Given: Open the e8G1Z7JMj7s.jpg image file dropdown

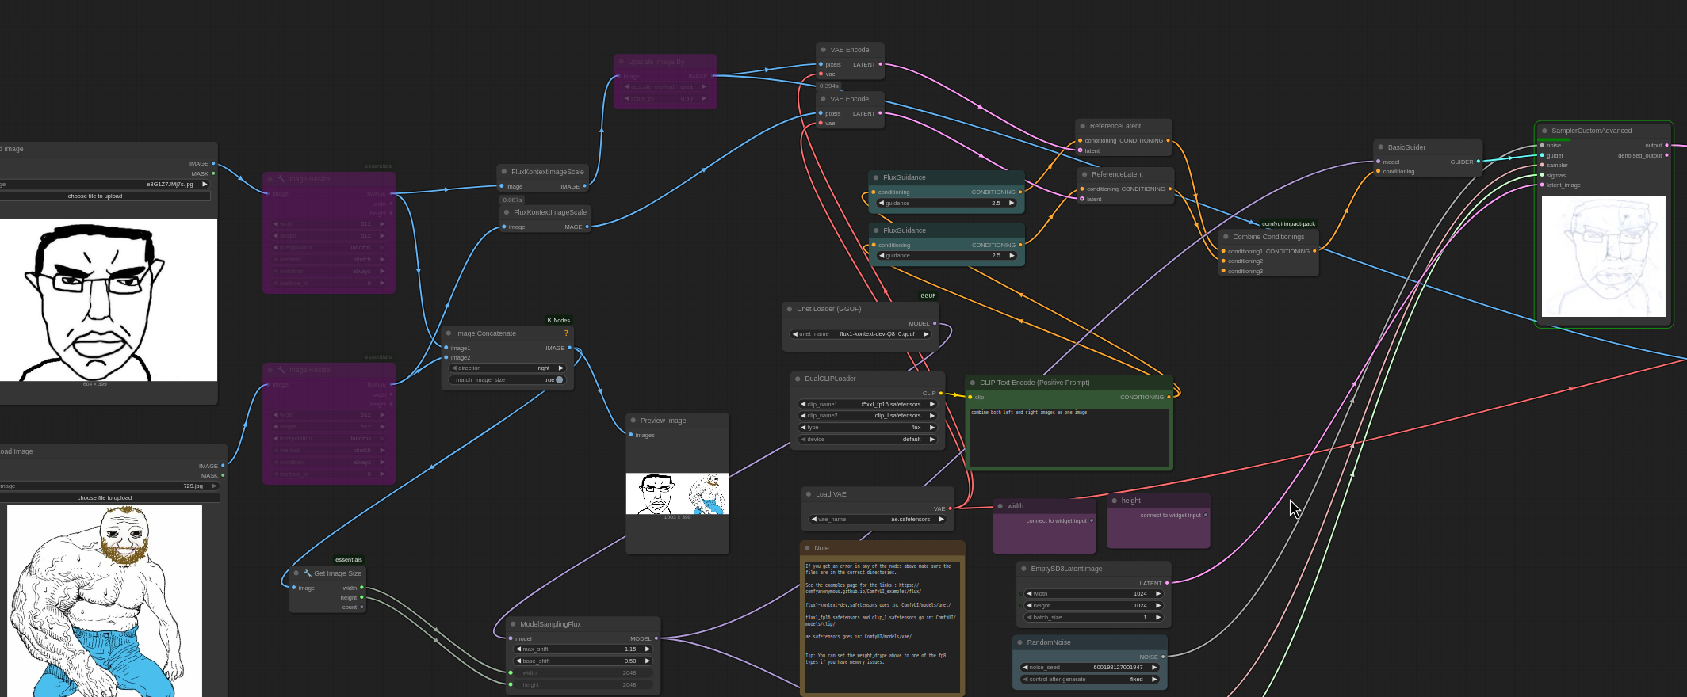Looking at the screenshot, I should (105, 184).
